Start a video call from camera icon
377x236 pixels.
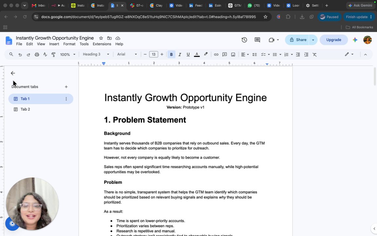tap(271, 40)
